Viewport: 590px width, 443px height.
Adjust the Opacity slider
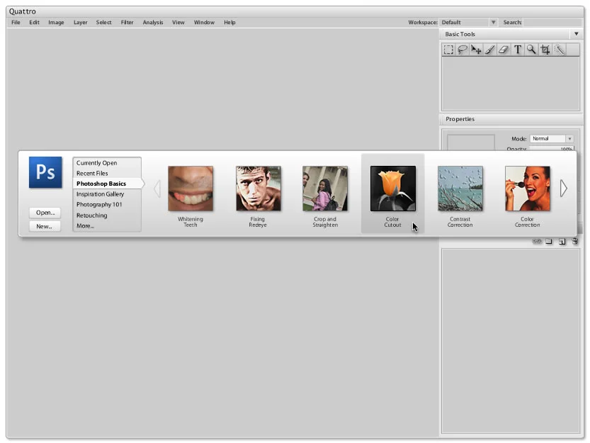[552, 149]
